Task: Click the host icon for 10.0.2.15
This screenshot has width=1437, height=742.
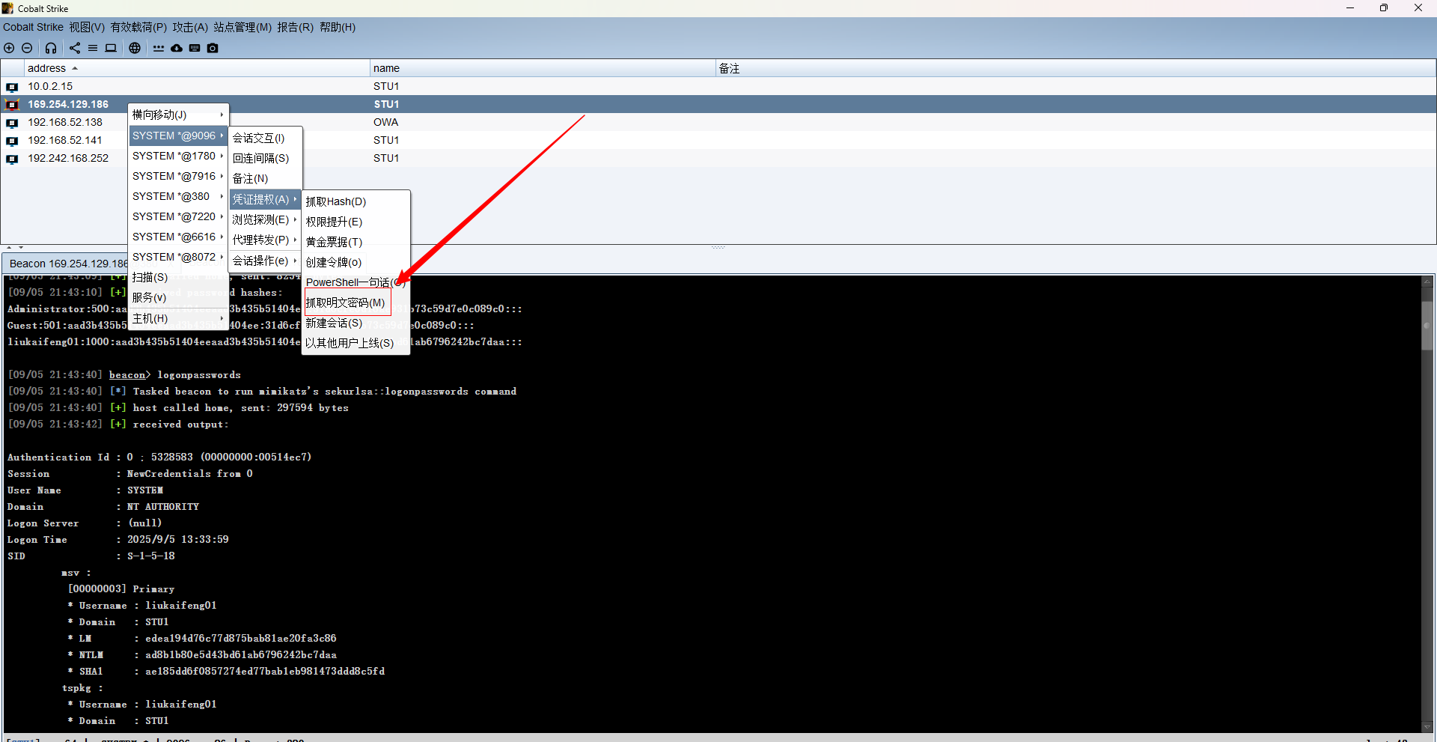Action: pos(12,87)
